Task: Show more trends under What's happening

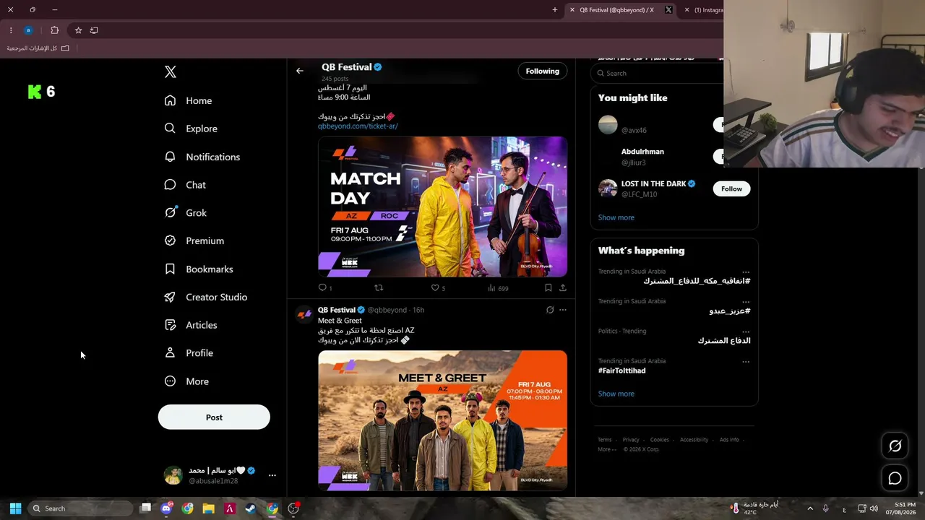Action: [616, 394]
